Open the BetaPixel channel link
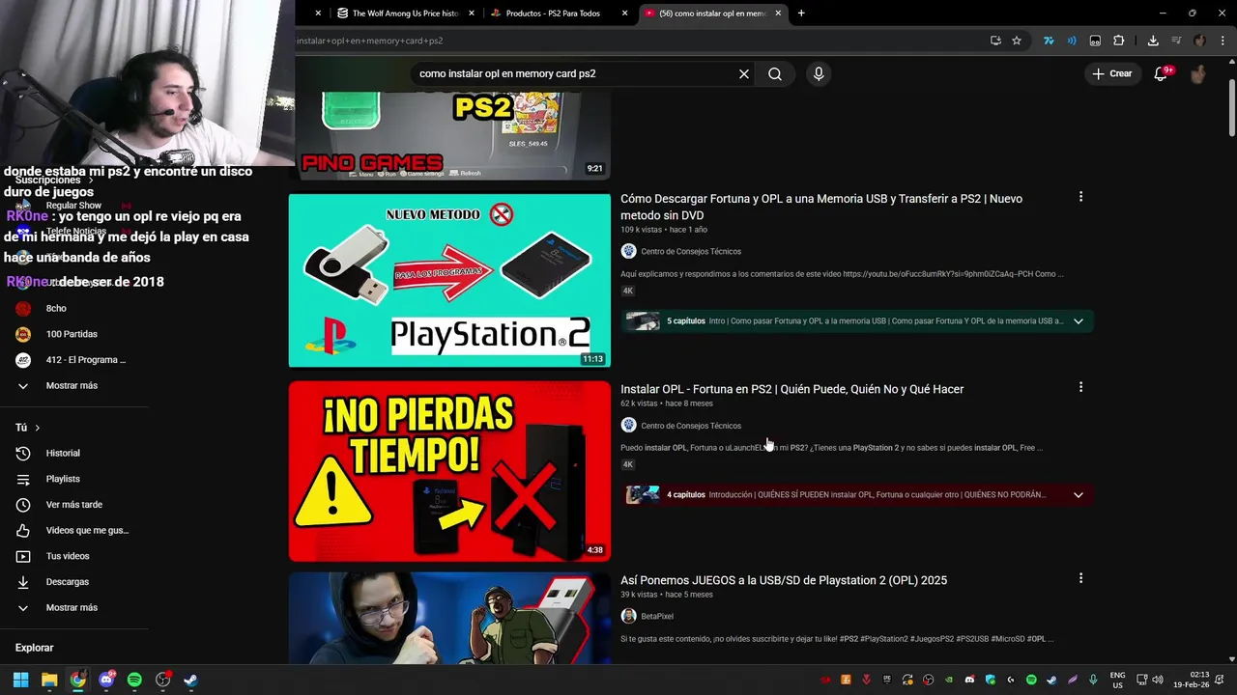This screenshot has width=1237, height=695. [x=657, y=616]
